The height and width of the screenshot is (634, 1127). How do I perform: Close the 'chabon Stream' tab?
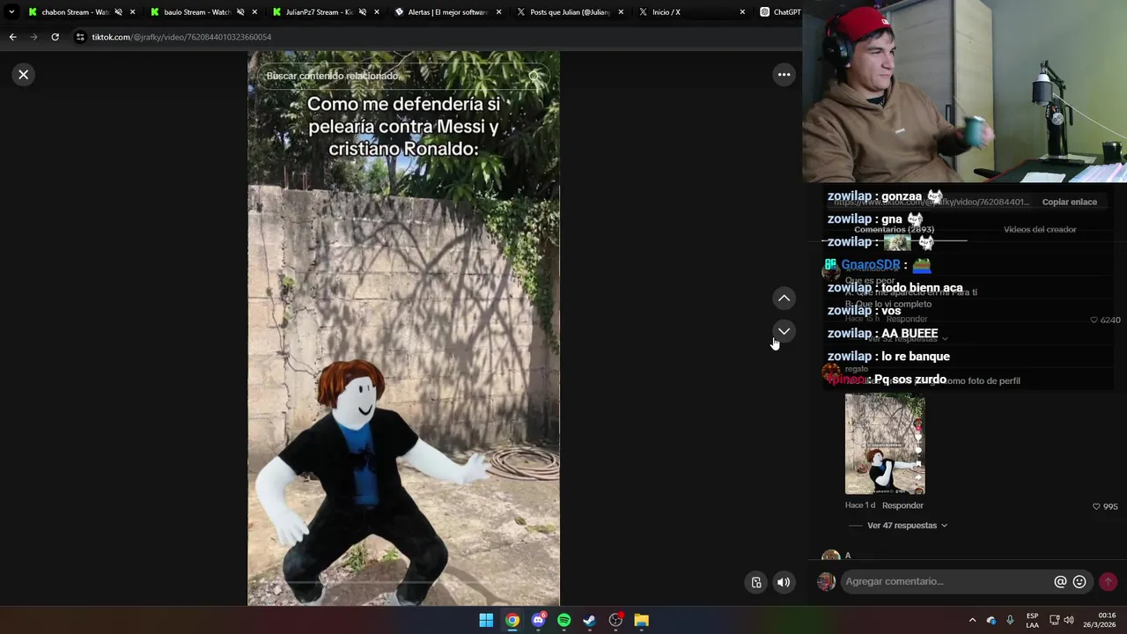(x=133, y=12)
